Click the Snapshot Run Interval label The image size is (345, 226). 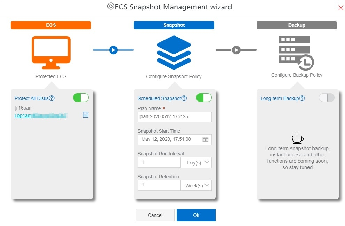161,154
